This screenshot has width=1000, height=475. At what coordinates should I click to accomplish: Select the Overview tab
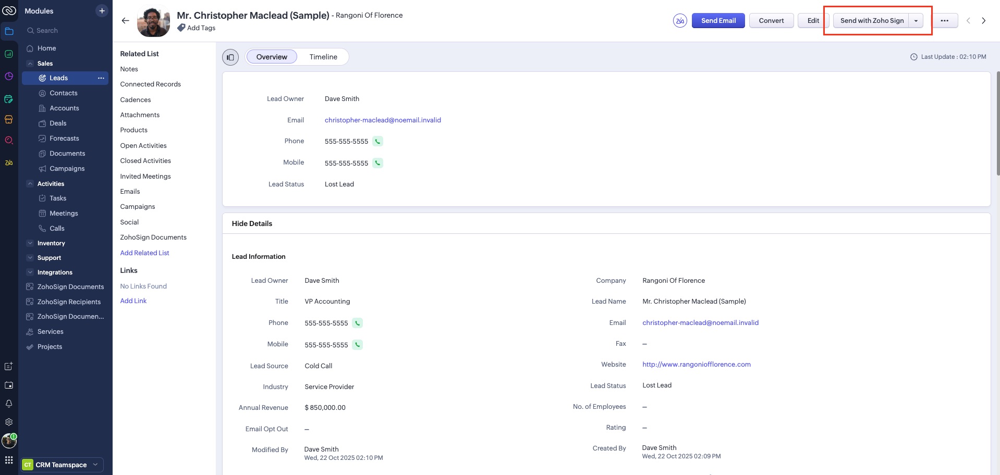271,57
